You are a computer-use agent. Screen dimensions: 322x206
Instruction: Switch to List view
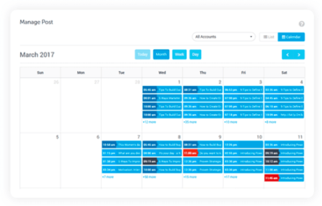[268, 37]
